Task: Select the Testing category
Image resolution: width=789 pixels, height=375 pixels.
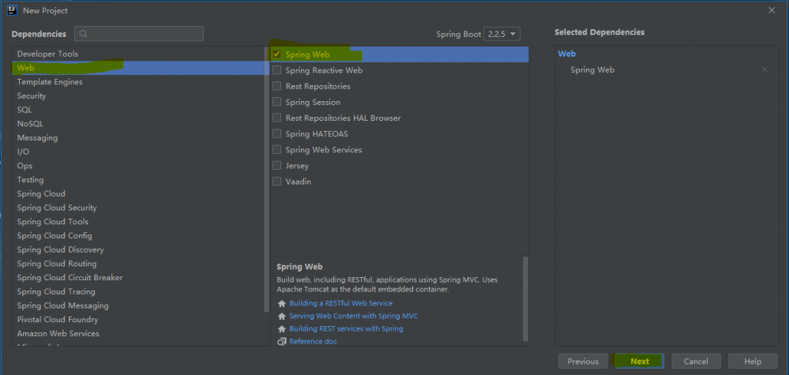Action: tap(140, 179)
